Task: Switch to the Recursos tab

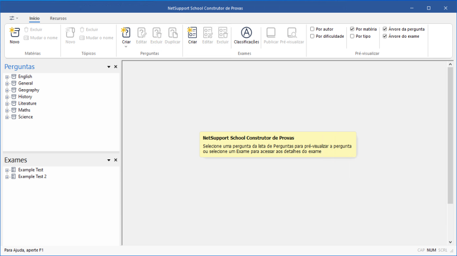Action: [58, 19]
